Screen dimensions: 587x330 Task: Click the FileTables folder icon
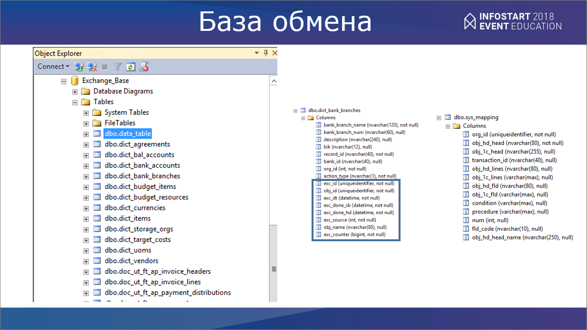(97, 123)
